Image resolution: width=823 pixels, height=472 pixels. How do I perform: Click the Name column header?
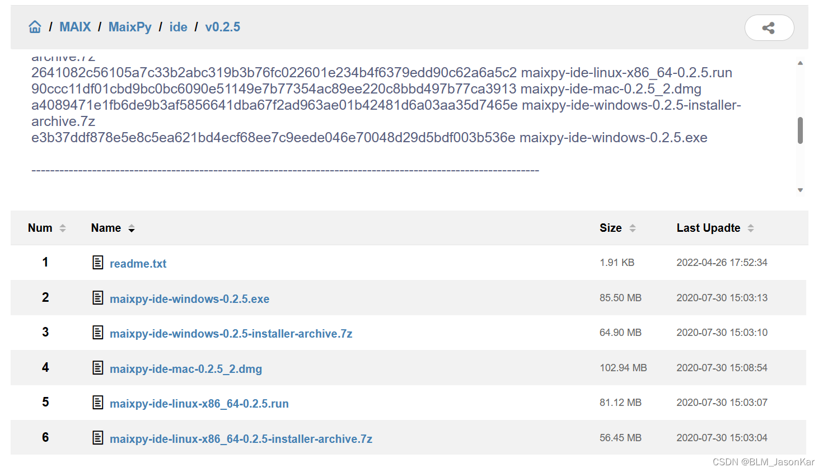point(106,228)
